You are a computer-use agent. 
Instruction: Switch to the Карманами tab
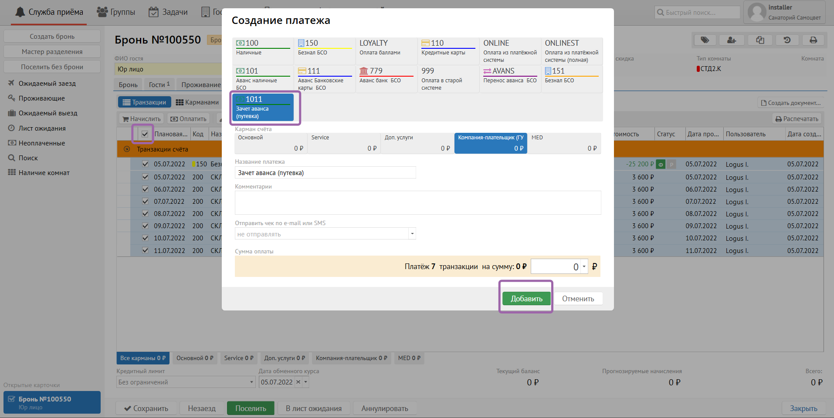pyautogui.click(x=197, y=102)
